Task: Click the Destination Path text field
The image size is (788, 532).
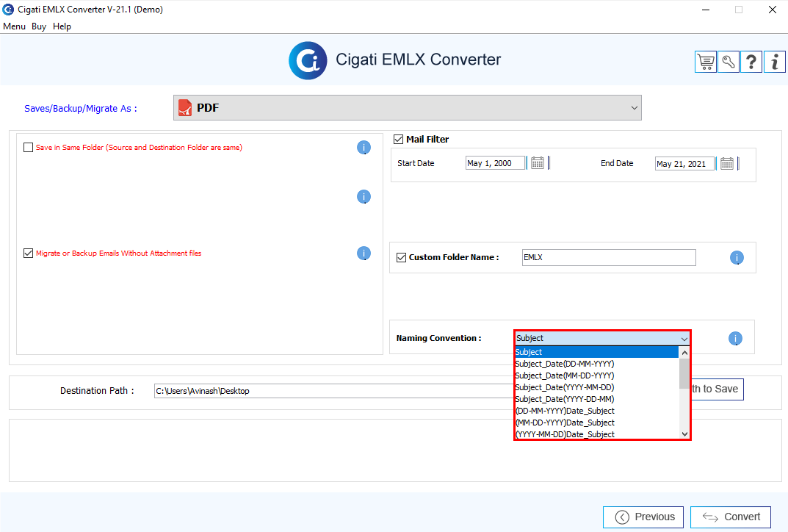Action: click(334, 391)
